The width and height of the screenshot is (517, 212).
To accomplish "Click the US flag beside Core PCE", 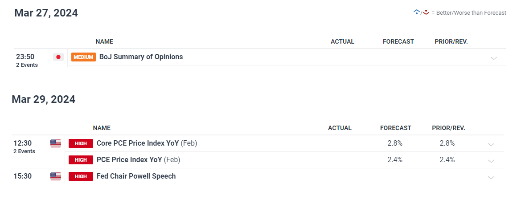I will pyautogui.click(x=56, y=143).
